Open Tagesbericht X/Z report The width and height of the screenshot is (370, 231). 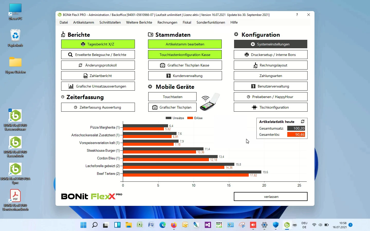tap(98, 44)
